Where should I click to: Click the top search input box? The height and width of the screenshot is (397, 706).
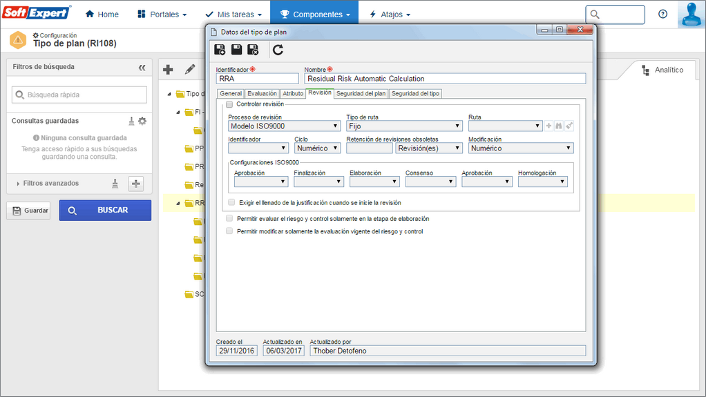[x=615, y=14]
